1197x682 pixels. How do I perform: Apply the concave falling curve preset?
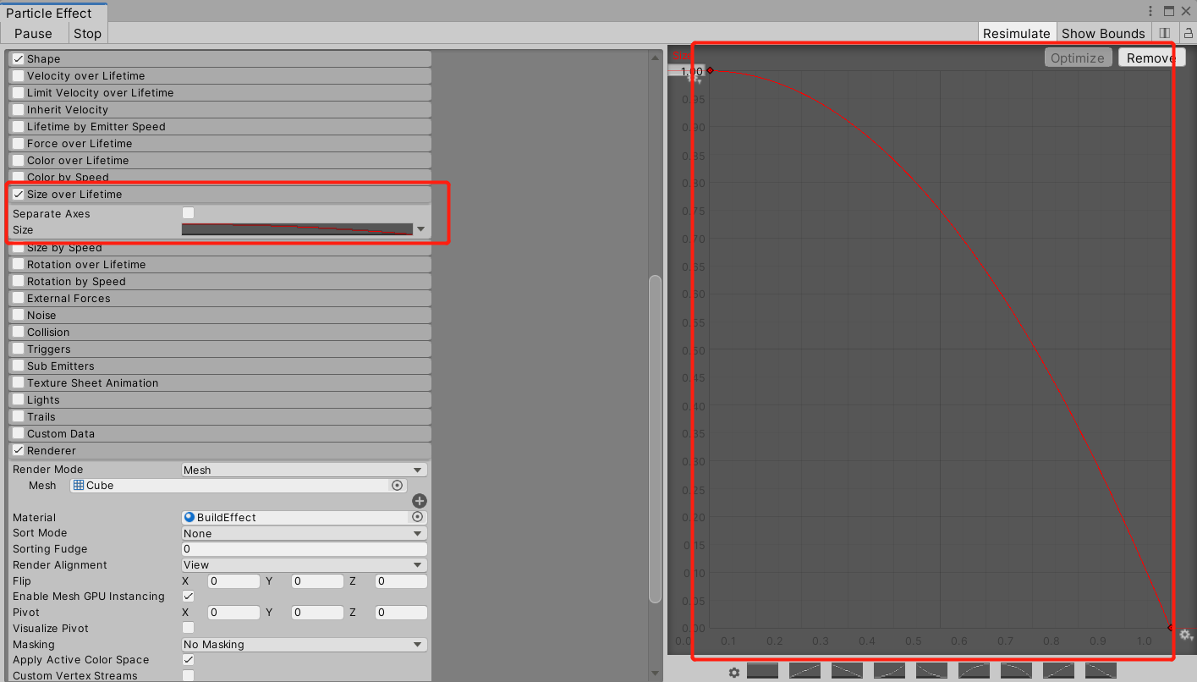[931, 670]
